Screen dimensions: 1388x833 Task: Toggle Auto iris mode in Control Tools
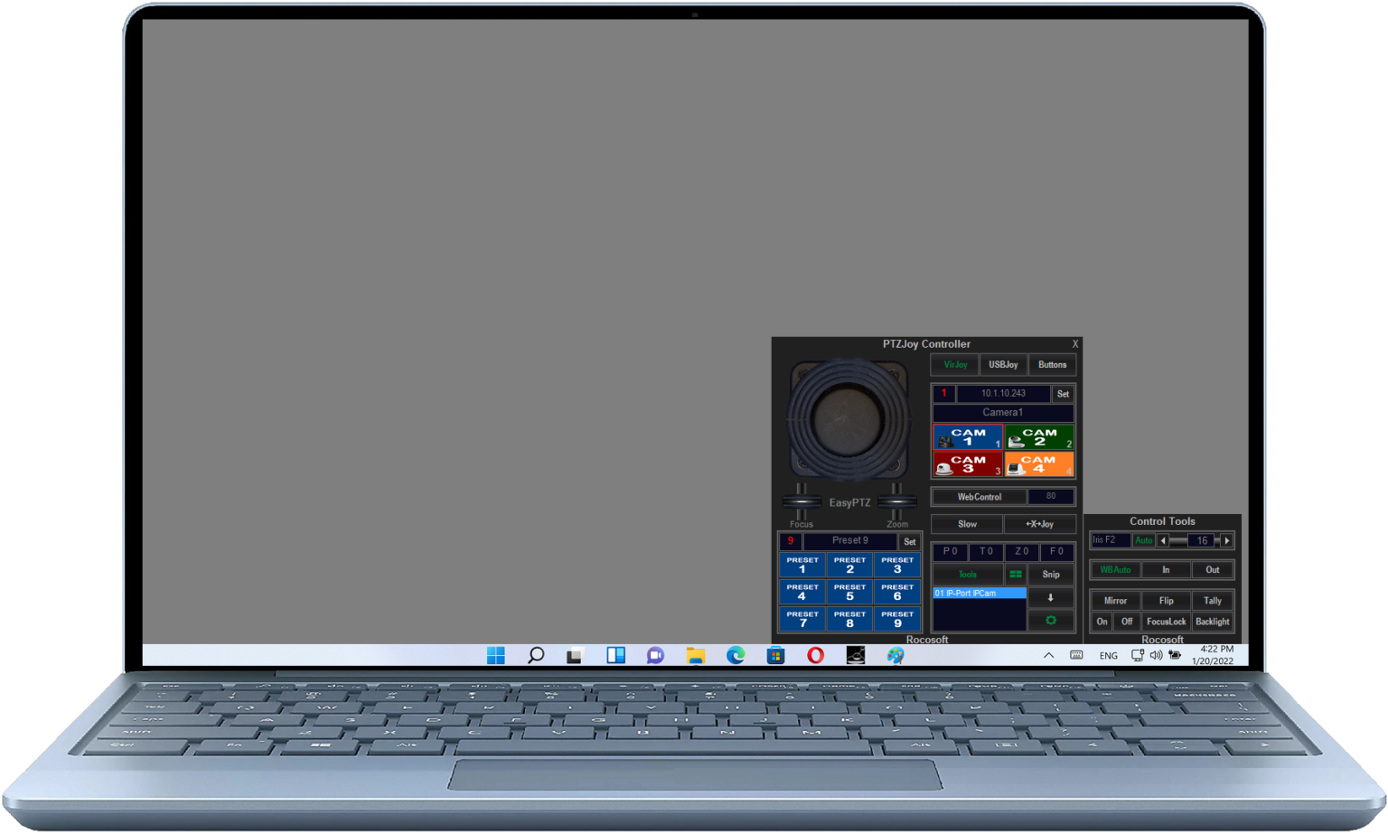coord(1144,540)
